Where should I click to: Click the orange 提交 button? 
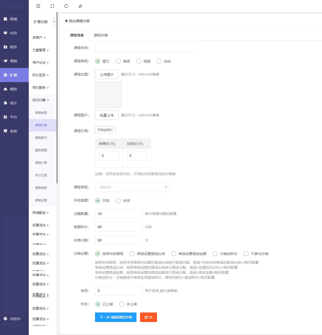(x=148, y=317)
